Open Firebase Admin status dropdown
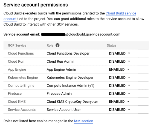The image size is (152, 126). [x=120, y=93]
